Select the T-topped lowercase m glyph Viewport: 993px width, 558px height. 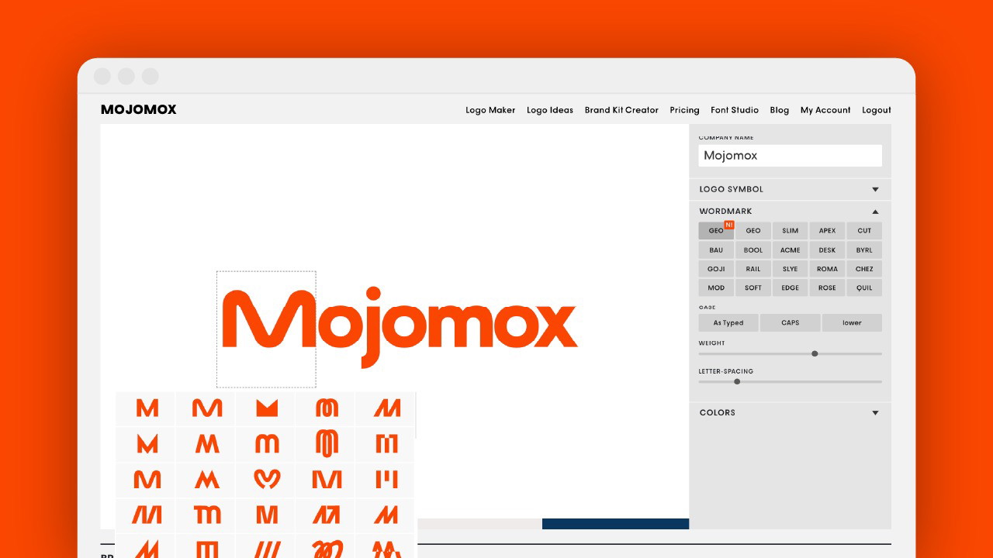[207, 514]
